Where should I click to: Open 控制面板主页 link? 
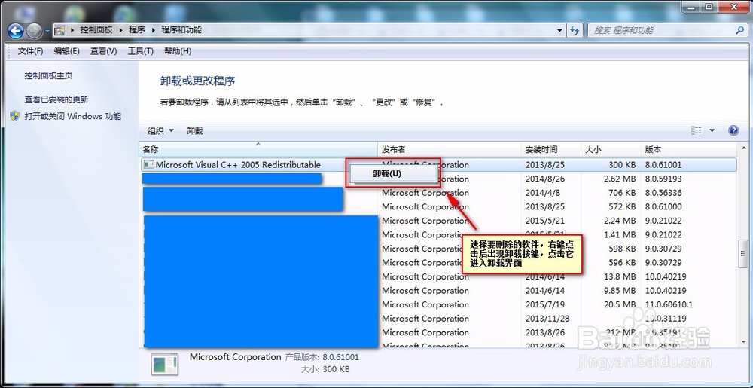[48, 75]
